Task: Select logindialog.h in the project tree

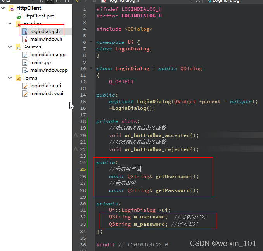Action: tap(45, 31)
